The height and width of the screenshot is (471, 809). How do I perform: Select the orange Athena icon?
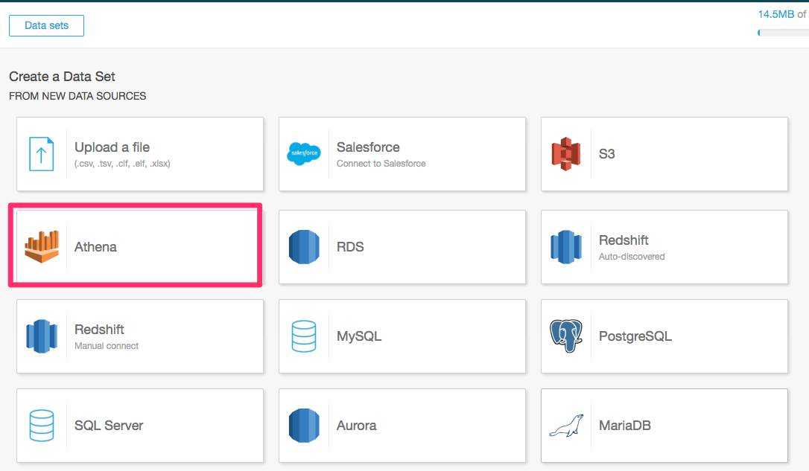click(42, 247)
